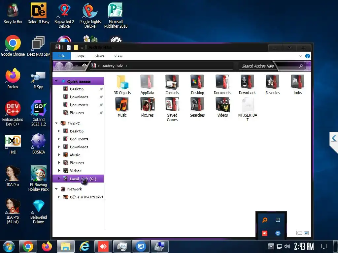Switch to the Share ribbon tab
This screenshot has height=253, width=338.
tap(100, 56)
